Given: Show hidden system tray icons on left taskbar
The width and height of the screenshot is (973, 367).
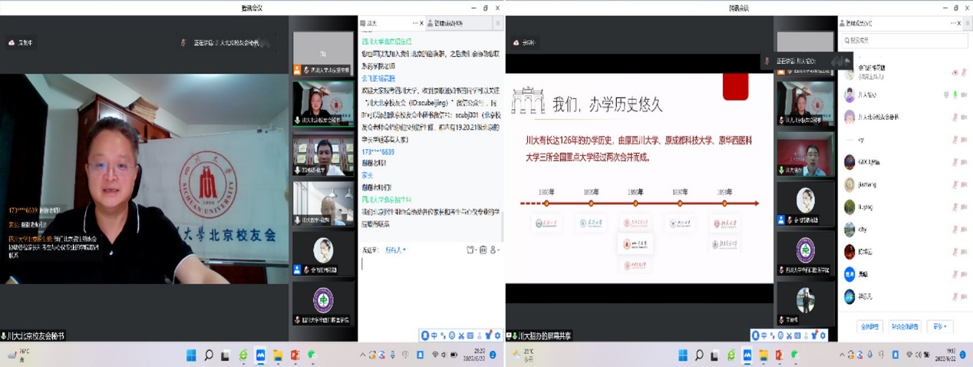Looking at the screenshot, I should coord(363,355).
